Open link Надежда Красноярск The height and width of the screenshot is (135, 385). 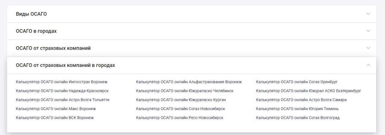pos(62,91)
